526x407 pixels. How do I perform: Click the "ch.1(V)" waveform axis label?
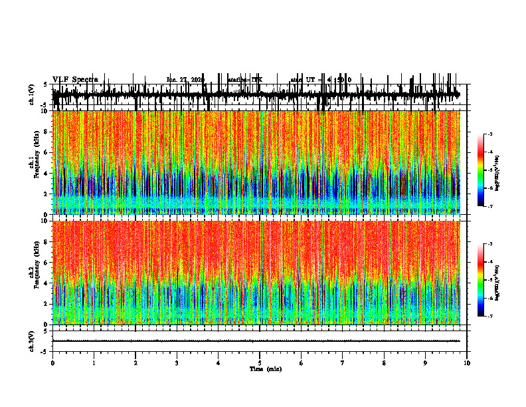[32, 94]
